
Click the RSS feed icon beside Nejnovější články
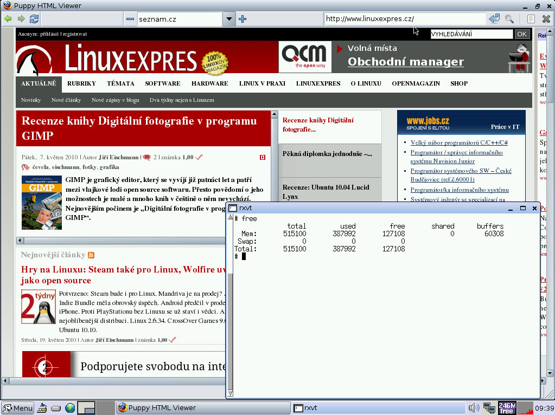tap(91, 255)
